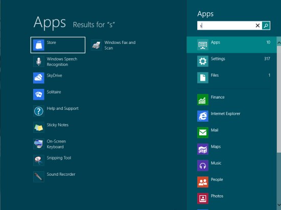Search within the Finance app icon
This screenshot has height=210, width=281.
[203, 100]
